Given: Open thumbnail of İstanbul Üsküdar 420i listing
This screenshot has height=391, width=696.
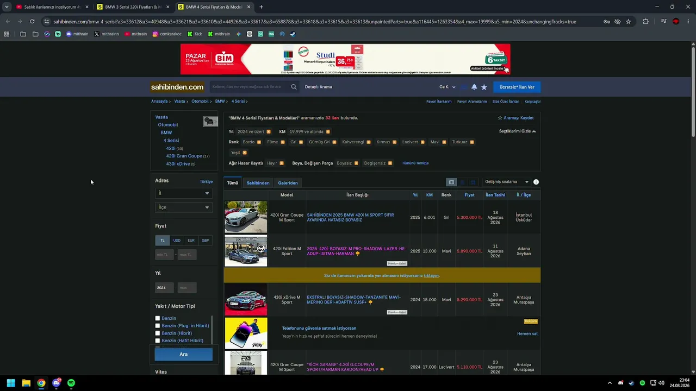Looking at the screenshot, I should coord(246,217).
